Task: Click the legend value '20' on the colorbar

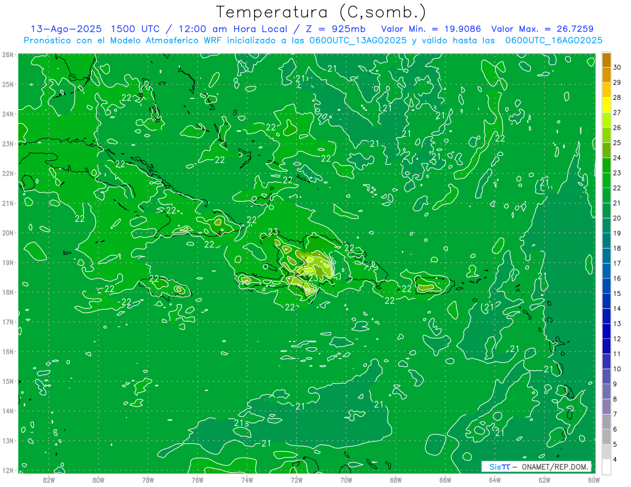Action: (617, 218)
